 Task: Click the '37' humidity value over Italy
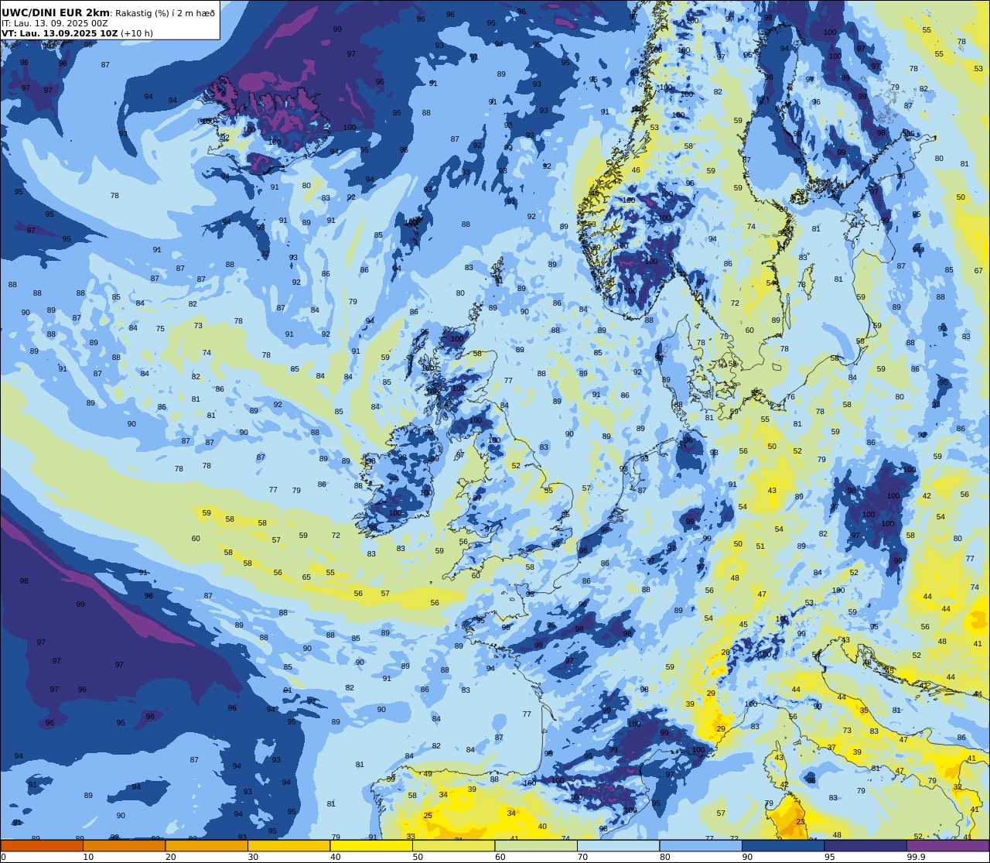click(x=831, y=747)
